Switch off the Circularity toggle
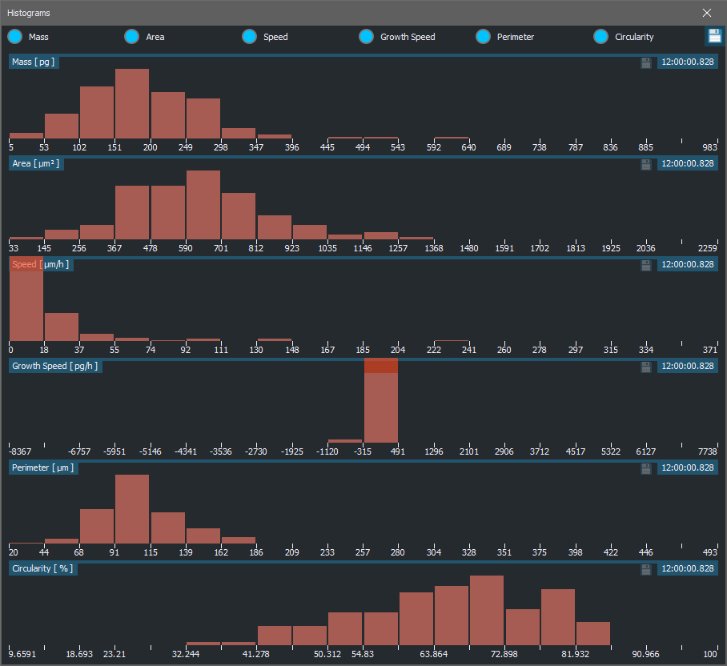 pos(601,37)
